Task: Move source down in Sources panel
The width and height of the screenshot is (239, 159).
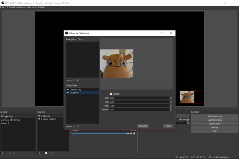Action: click(x=54, y=153)
